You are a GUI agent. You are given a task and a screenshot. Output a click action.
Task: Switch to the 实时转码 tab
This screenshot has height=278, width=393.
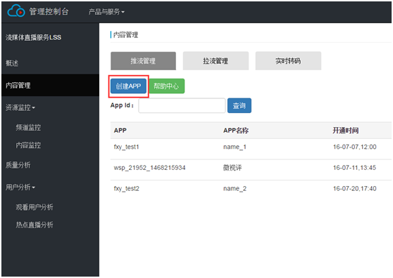288,61
